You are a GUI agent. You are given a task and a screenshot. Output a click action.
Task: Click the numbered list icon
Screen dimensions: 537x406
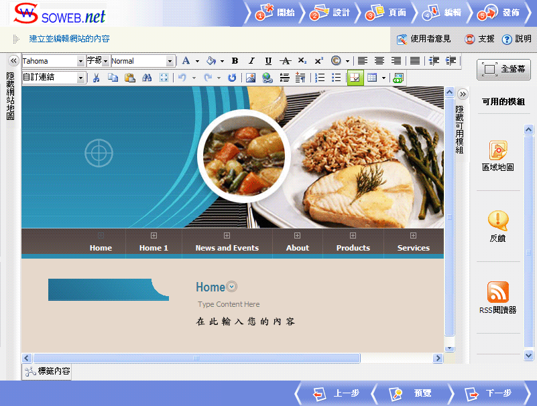tap(320, 78)
